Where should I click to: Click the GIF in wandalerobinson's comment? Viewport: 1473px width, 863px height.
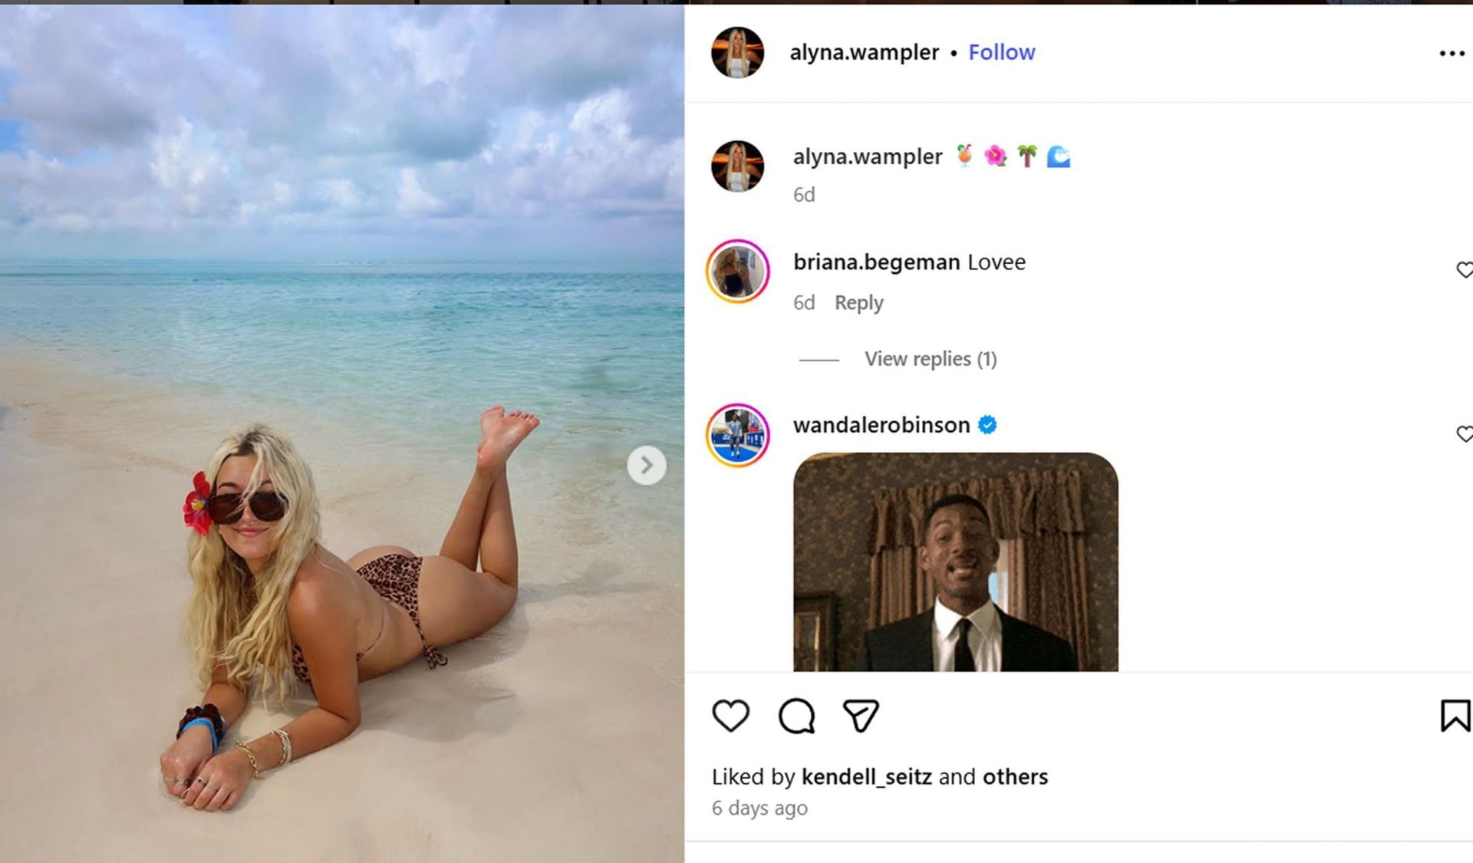[955, 562]
